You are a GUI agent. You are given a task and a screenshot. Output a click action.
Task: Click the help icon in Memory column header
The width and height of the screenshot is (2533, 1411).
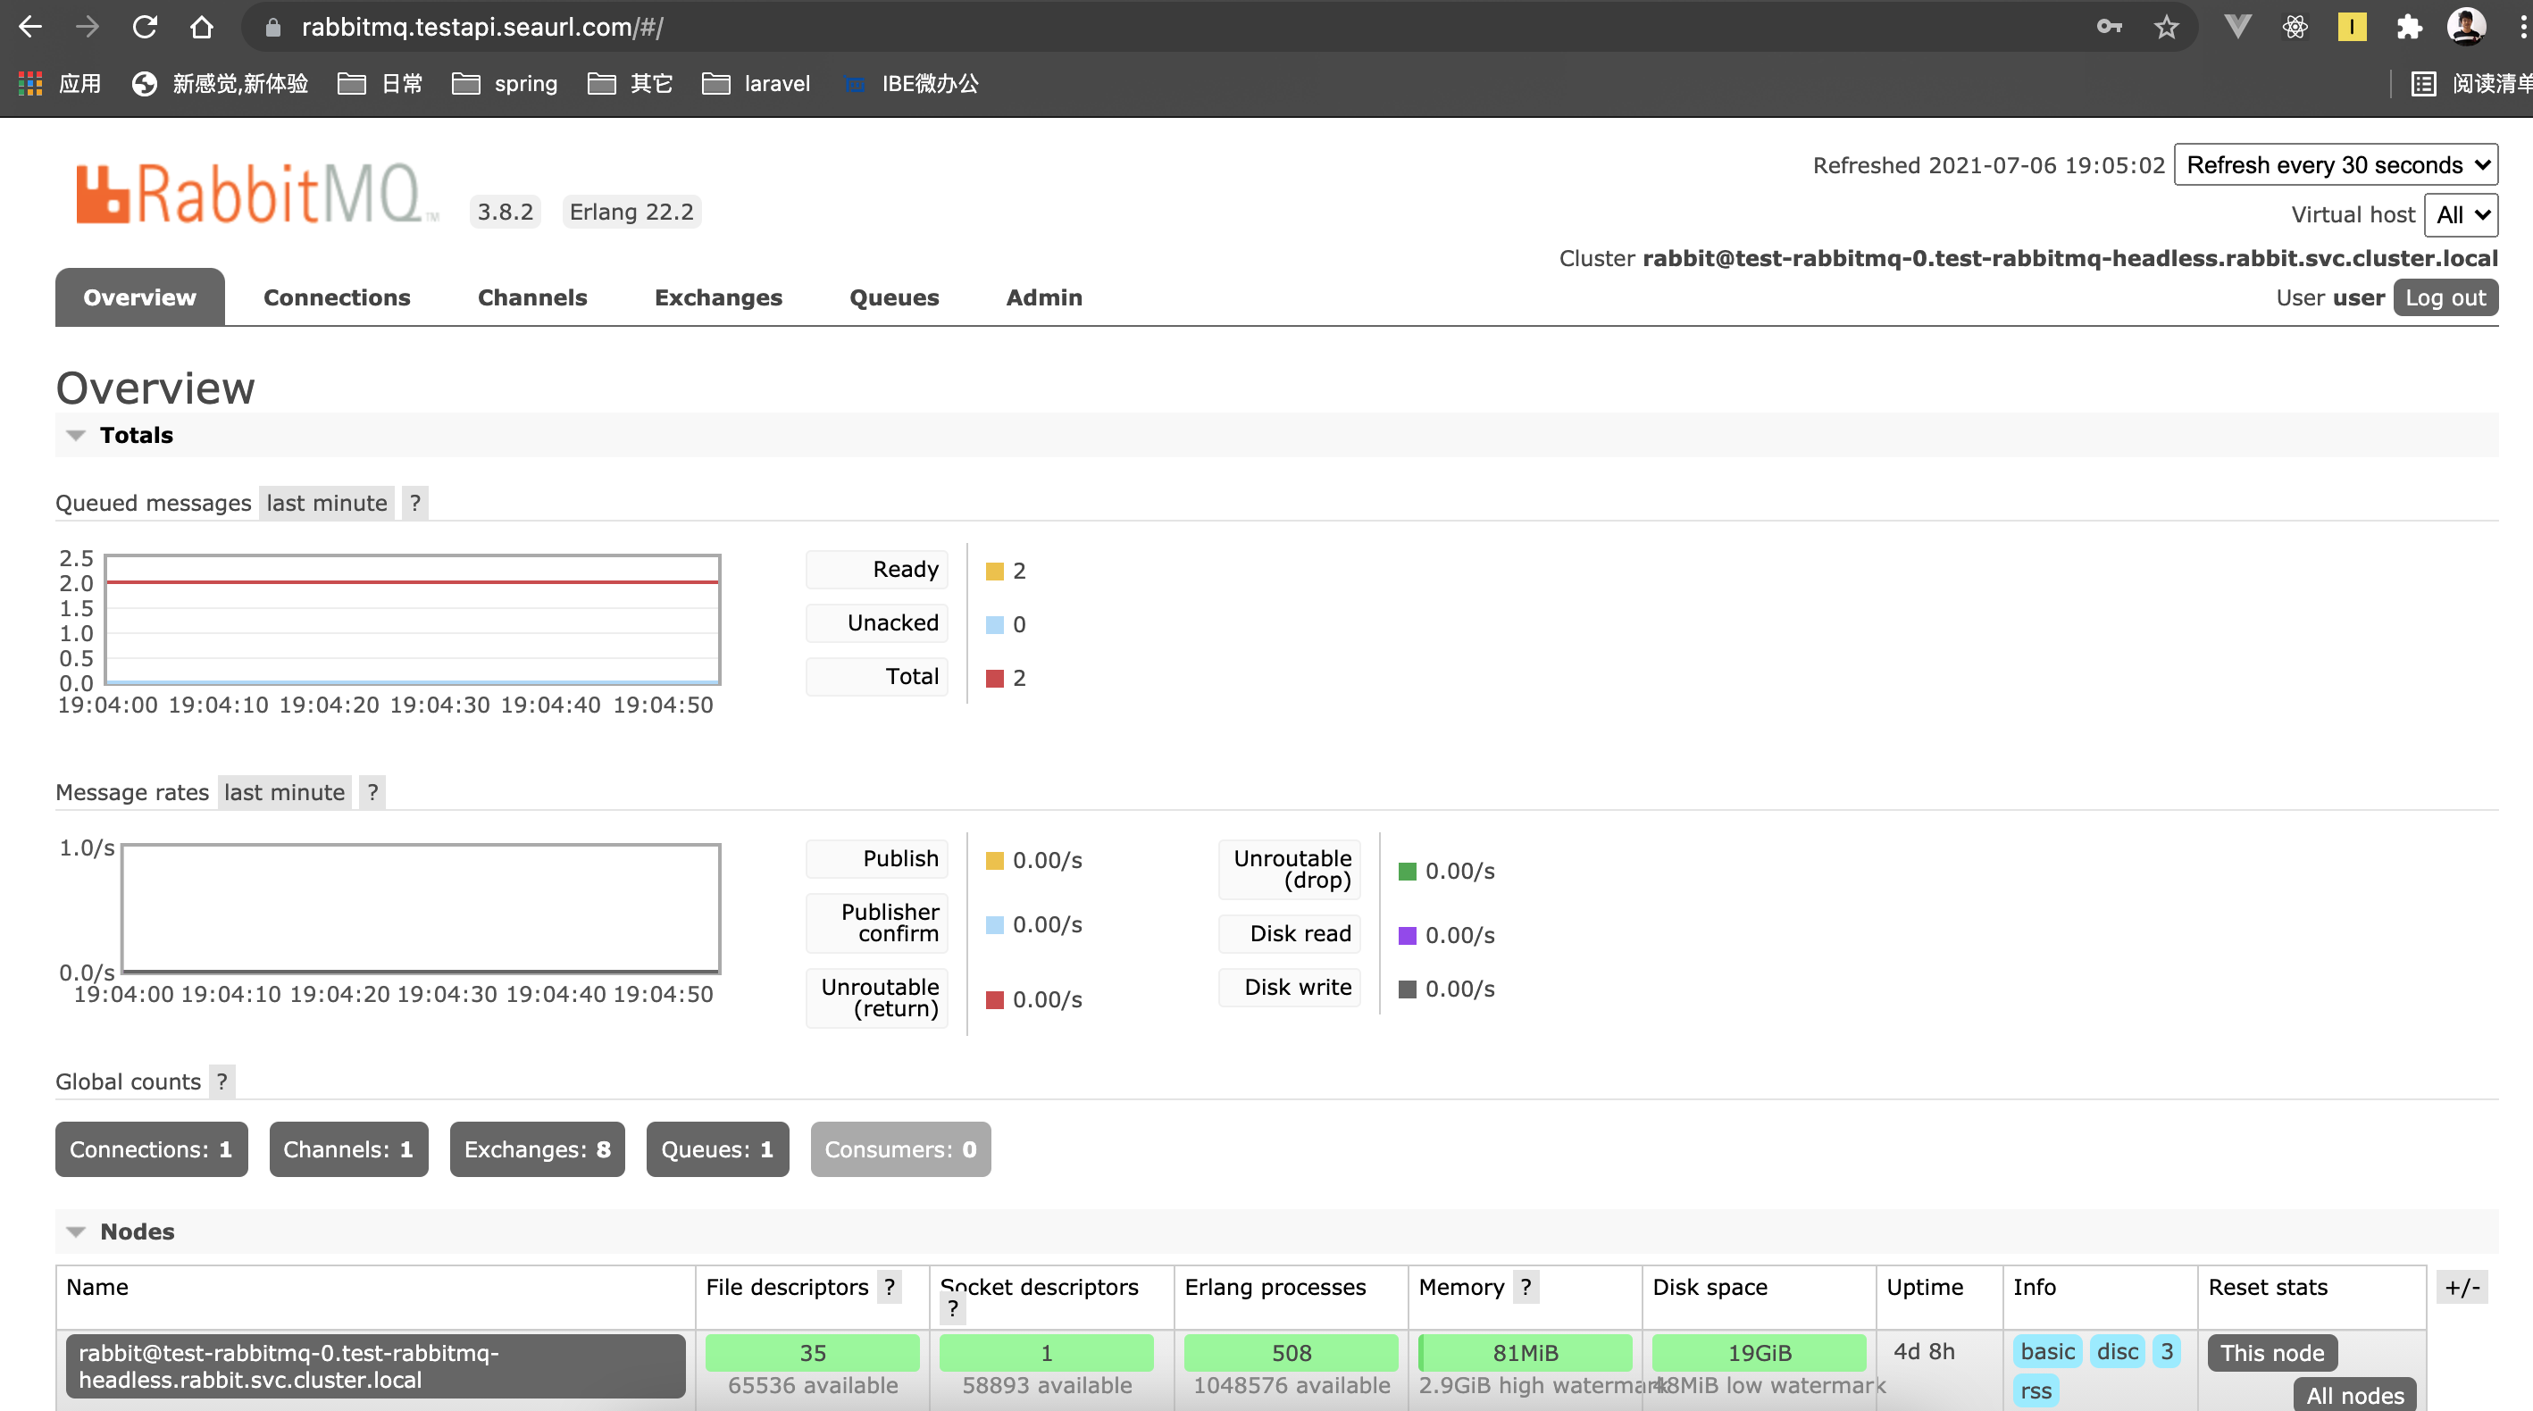tap(1526, 1287)
